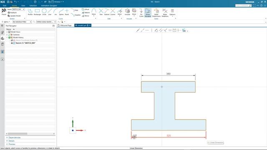
Task: Select the Corner tool
Action: [x=113, y=12]
